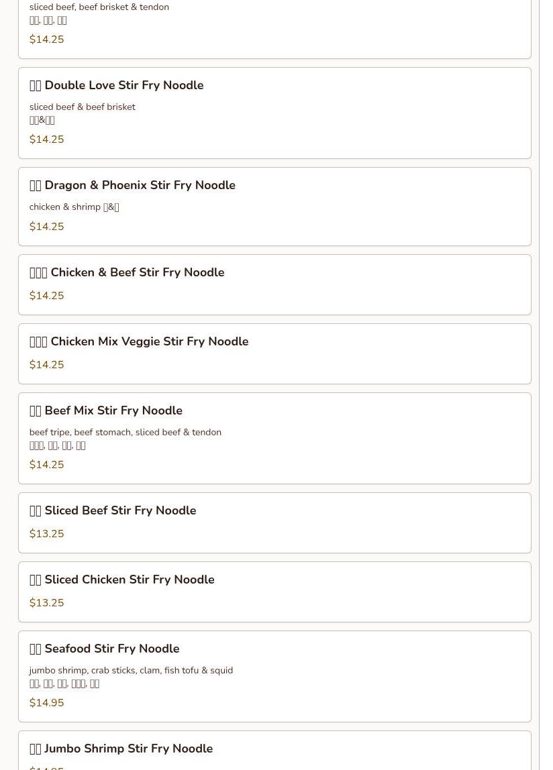The image size is (553, 770).
Task: Choose Seafood Stir Fry Noodle item
Action: point(105,649)
